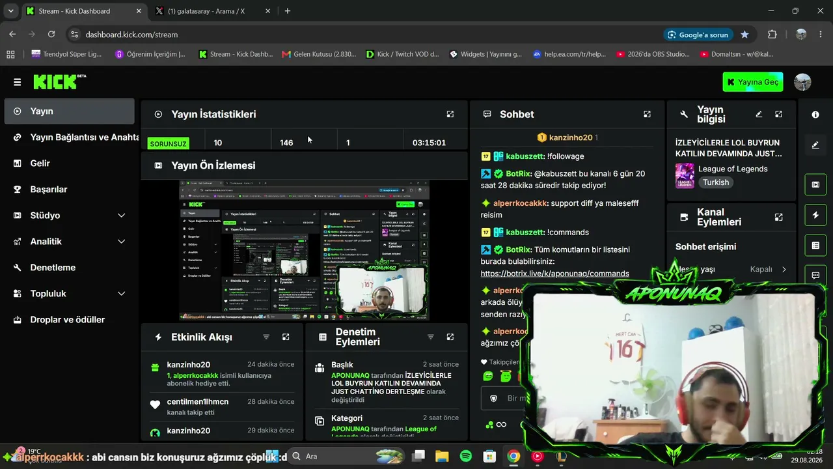Expand the Denetim Eylemleri panel
Image resolution: width=833 pixels, height=469 pixels.
[x=450, y=337]
